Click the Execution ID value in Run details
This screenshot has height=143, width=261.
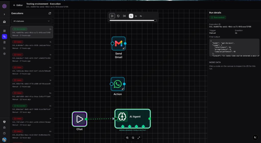coord(230,26)
